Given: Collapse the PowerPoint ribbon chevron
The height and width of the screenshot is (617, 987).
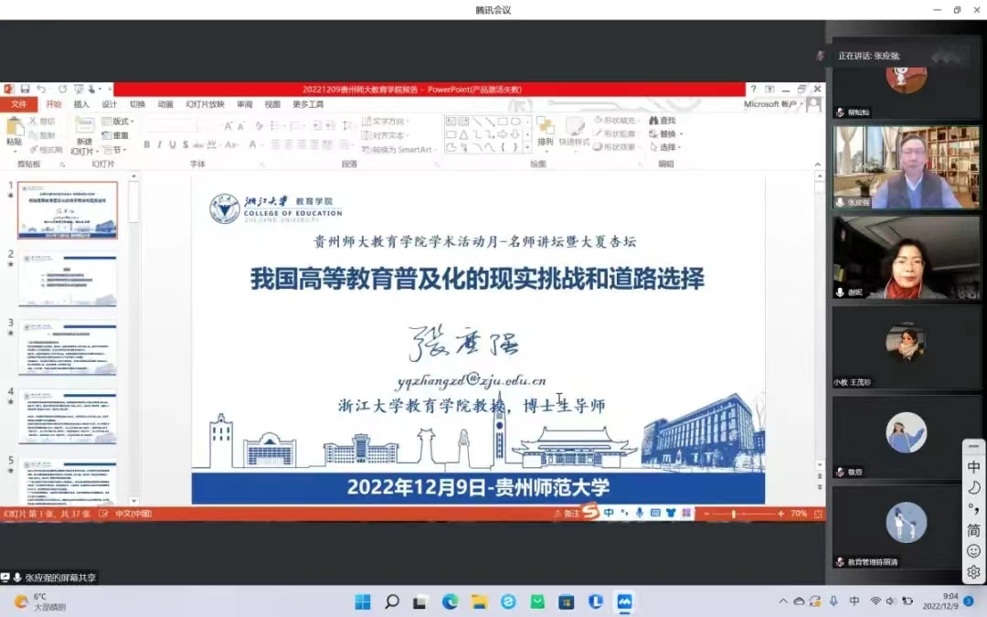Looking at the screenshot, I should coord(818,165).
